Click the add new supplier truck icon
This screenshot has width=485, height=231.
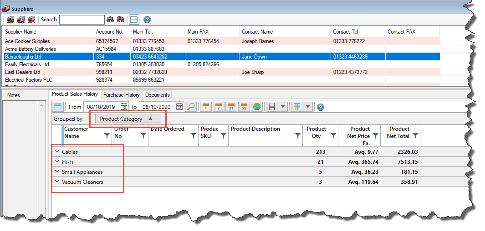[x=10, y=20]
